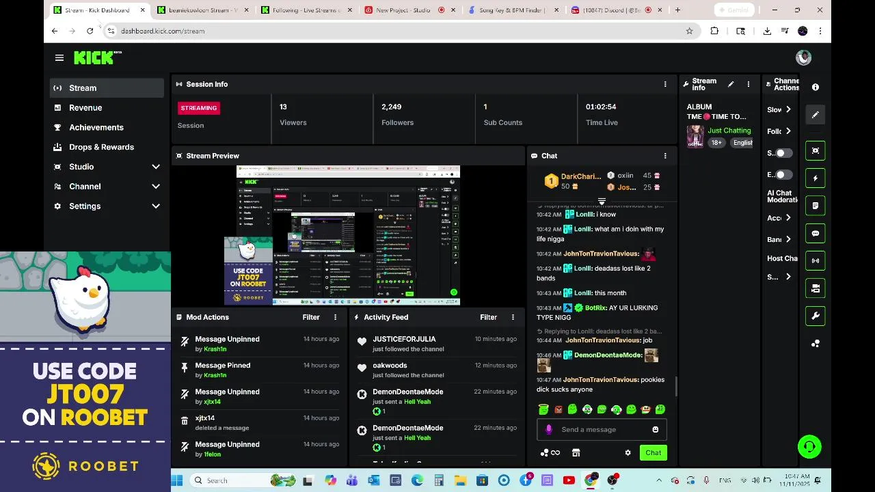Screen dimensions: 875x492
Task: Click the info circle icon in right rail
Action: tap(816, 87)
